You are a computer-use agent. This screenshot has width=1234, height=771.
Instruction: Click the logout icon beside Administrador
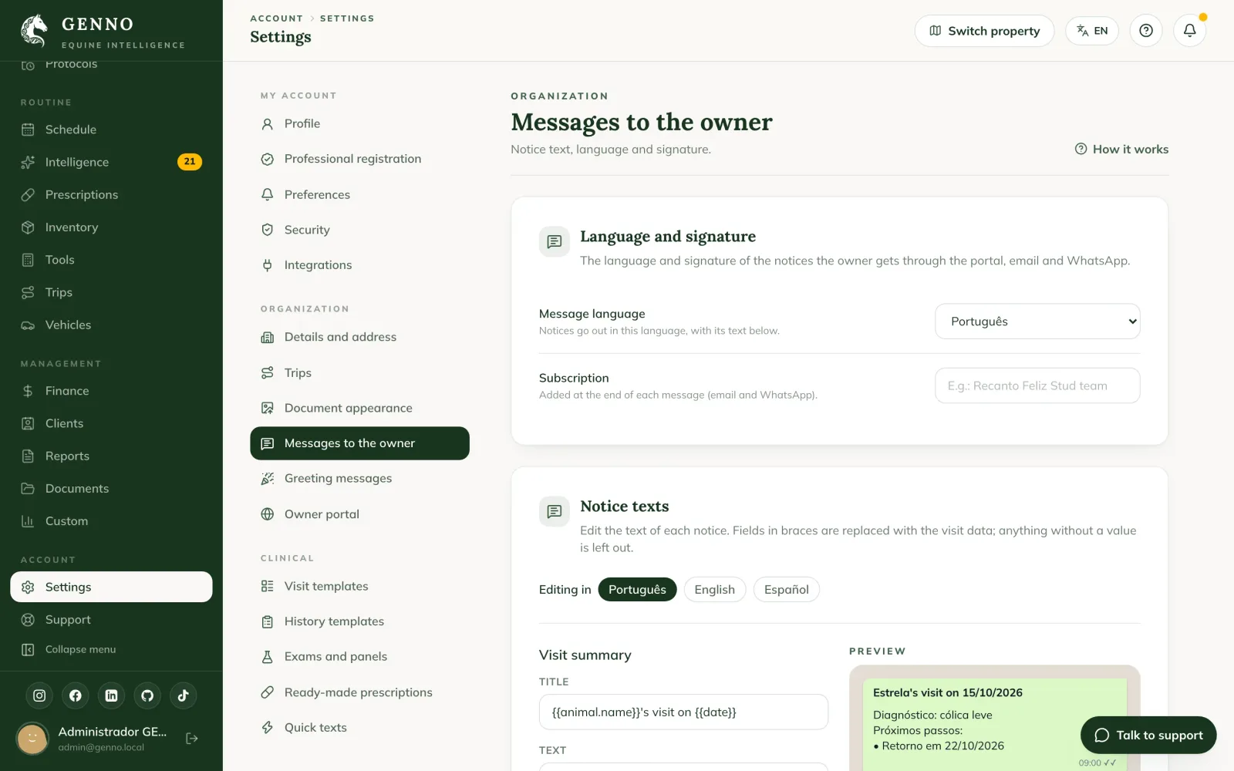pyautogui.click(x=192, y=739)
